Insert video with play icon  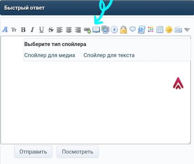tap(114, 30)
